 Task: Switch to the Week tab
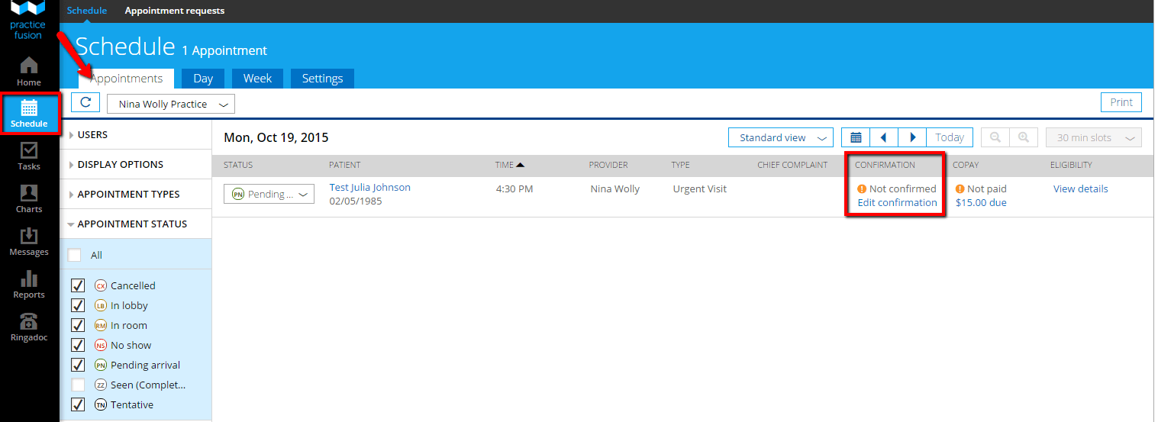click(x=257, y=78)
